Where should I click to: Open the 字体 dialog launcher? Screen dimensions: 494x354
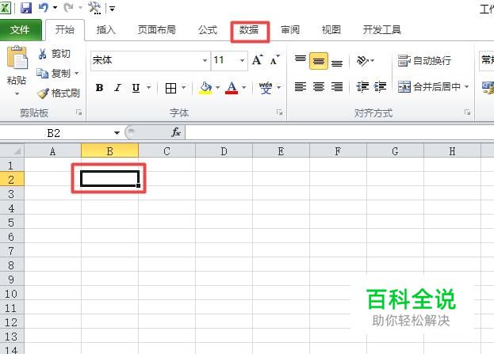(x=279, y=112)
